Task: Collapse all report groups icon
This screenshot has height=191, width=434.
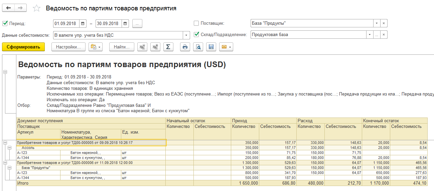Action: 143,47
